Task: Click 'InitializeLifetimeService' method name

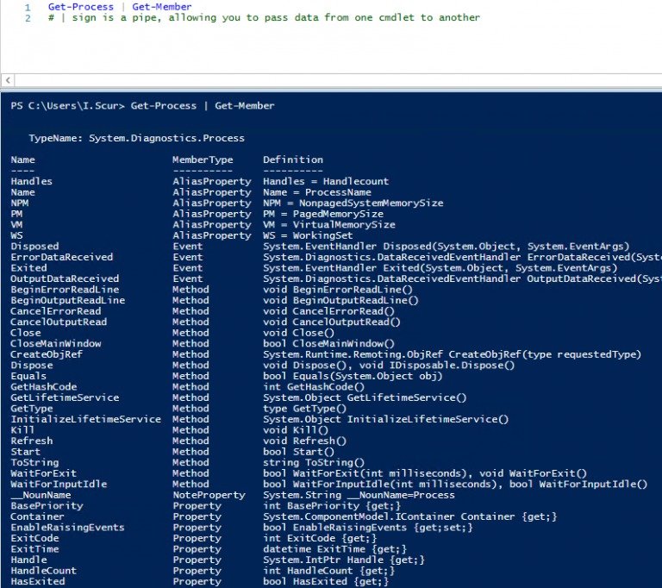Action: coord(86,419)
